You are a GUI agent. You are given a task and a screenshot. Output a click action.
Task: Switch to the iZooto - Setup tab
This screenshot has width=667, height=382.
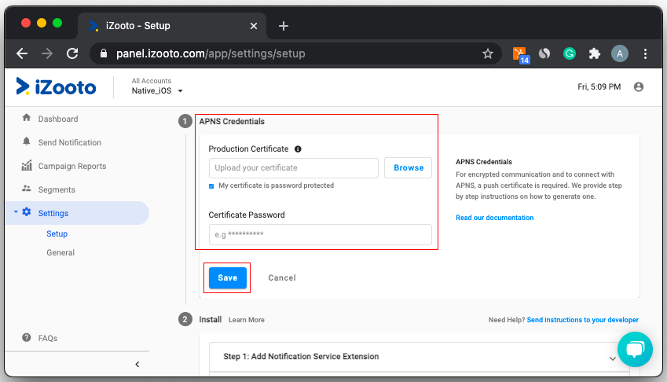[x=172, y=26]
